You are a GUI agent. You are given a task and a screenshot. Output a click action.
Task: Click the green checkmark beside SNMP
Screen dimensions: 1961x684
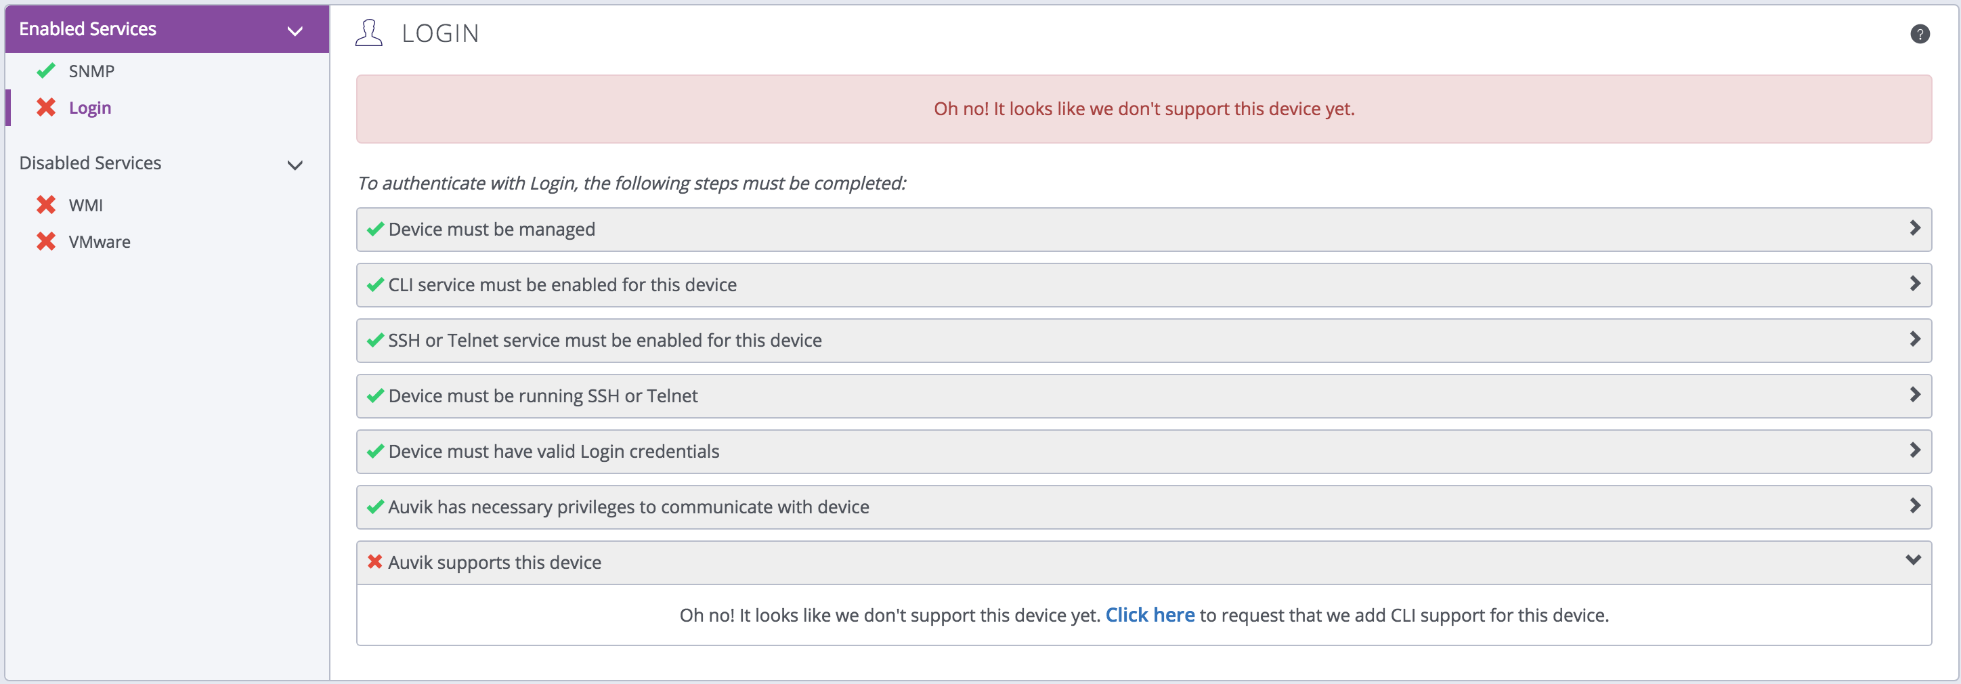click(x=45, y=71)
